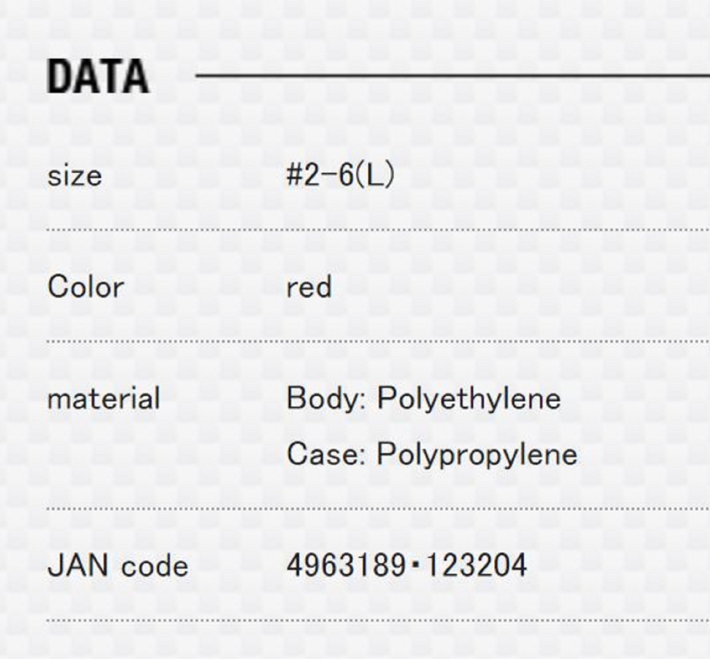Click the size value #2-6(L)
The image size is (710, 659).
pos(340,175)
